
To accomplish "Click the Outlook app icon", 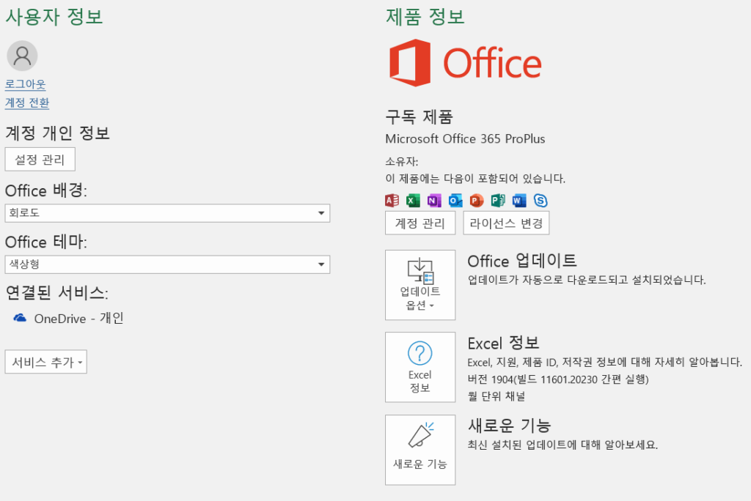I will pos(455,200).
